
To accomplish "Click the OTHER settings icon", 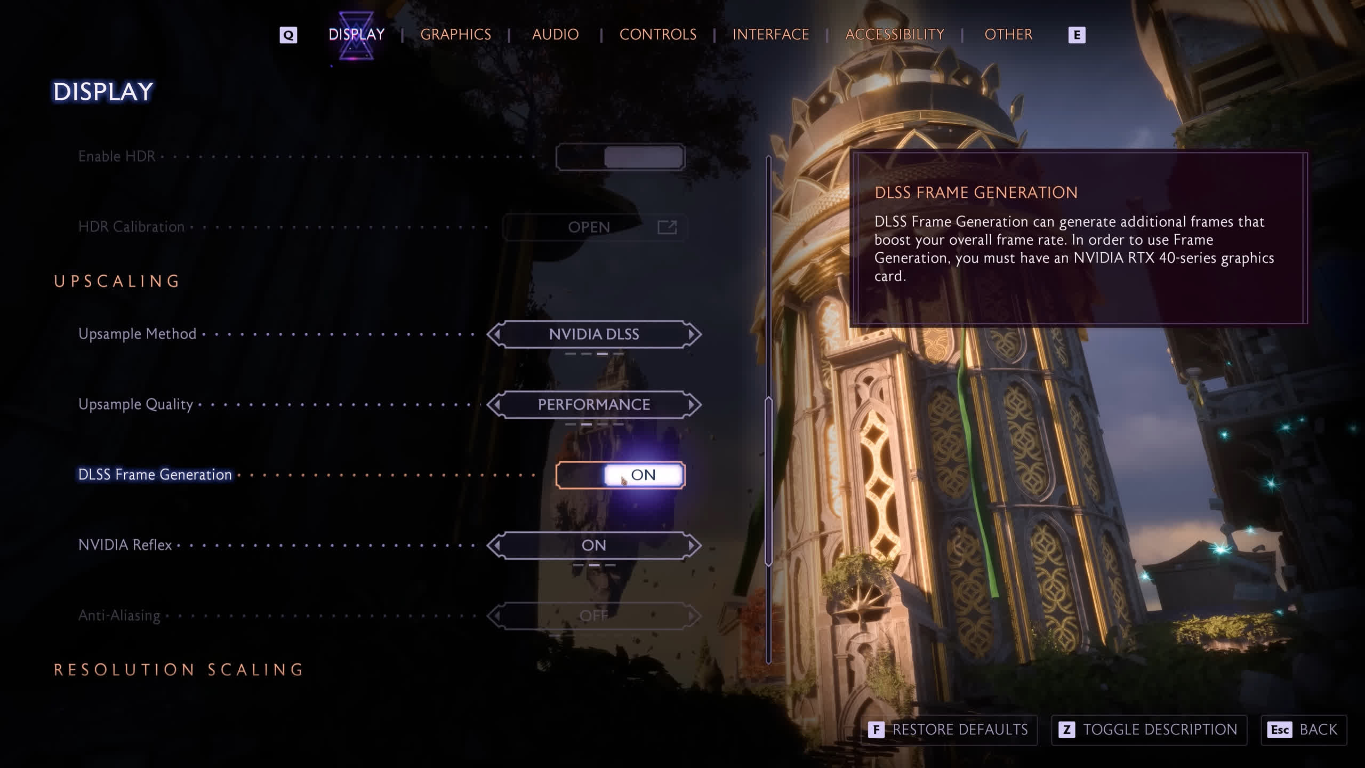I will (1009, 35).
